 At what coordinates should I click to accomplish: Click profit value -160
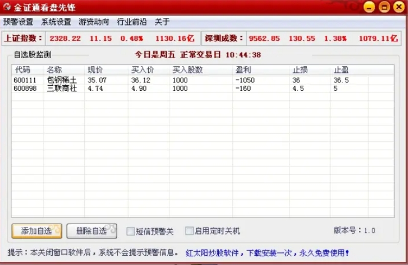pyautogui.click(x=243, y=88)
